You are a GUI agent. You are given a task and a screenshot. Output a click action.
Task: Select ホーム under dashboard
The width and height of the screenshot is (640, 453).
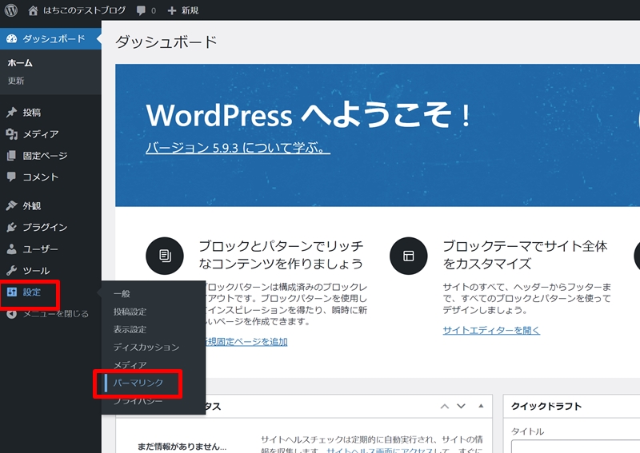(20, 63)
